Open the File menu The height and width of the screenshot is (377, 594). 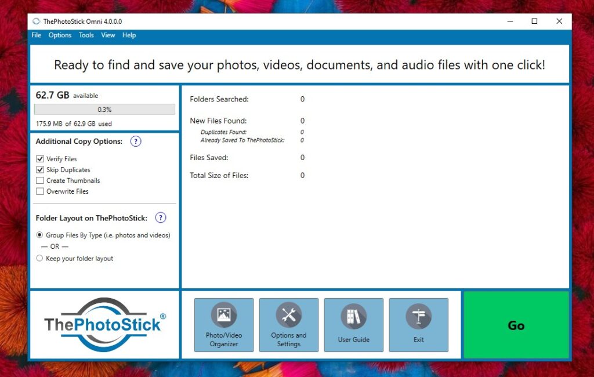(x=37, y=35)
